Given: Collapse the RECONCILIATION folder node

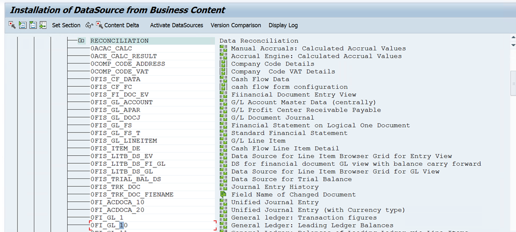Looking at the screenshot, I should [81, 41].
